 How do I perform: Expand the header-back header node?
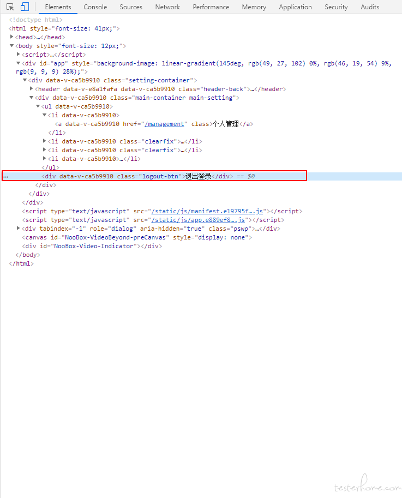32,88
